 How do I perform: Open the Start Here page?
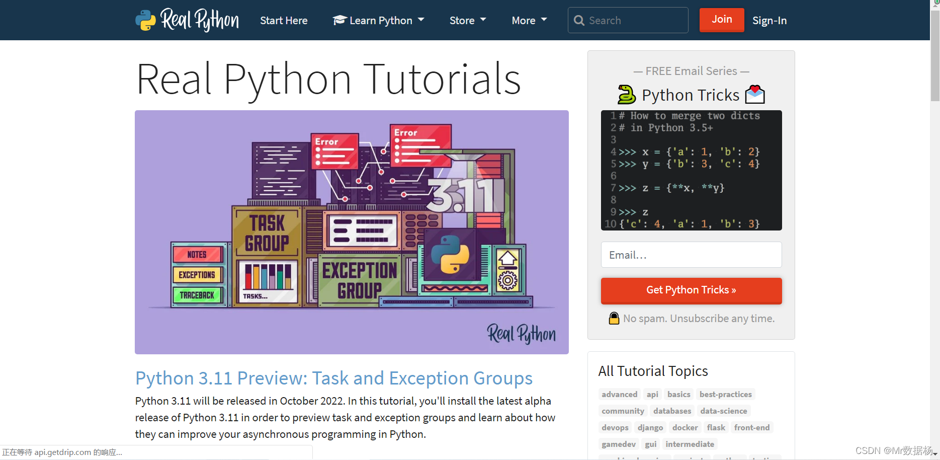click(284, 21)
